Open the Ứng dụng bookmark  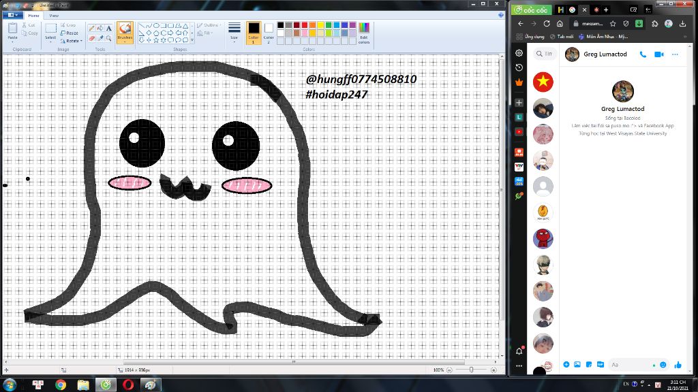(x=530, y=37)
